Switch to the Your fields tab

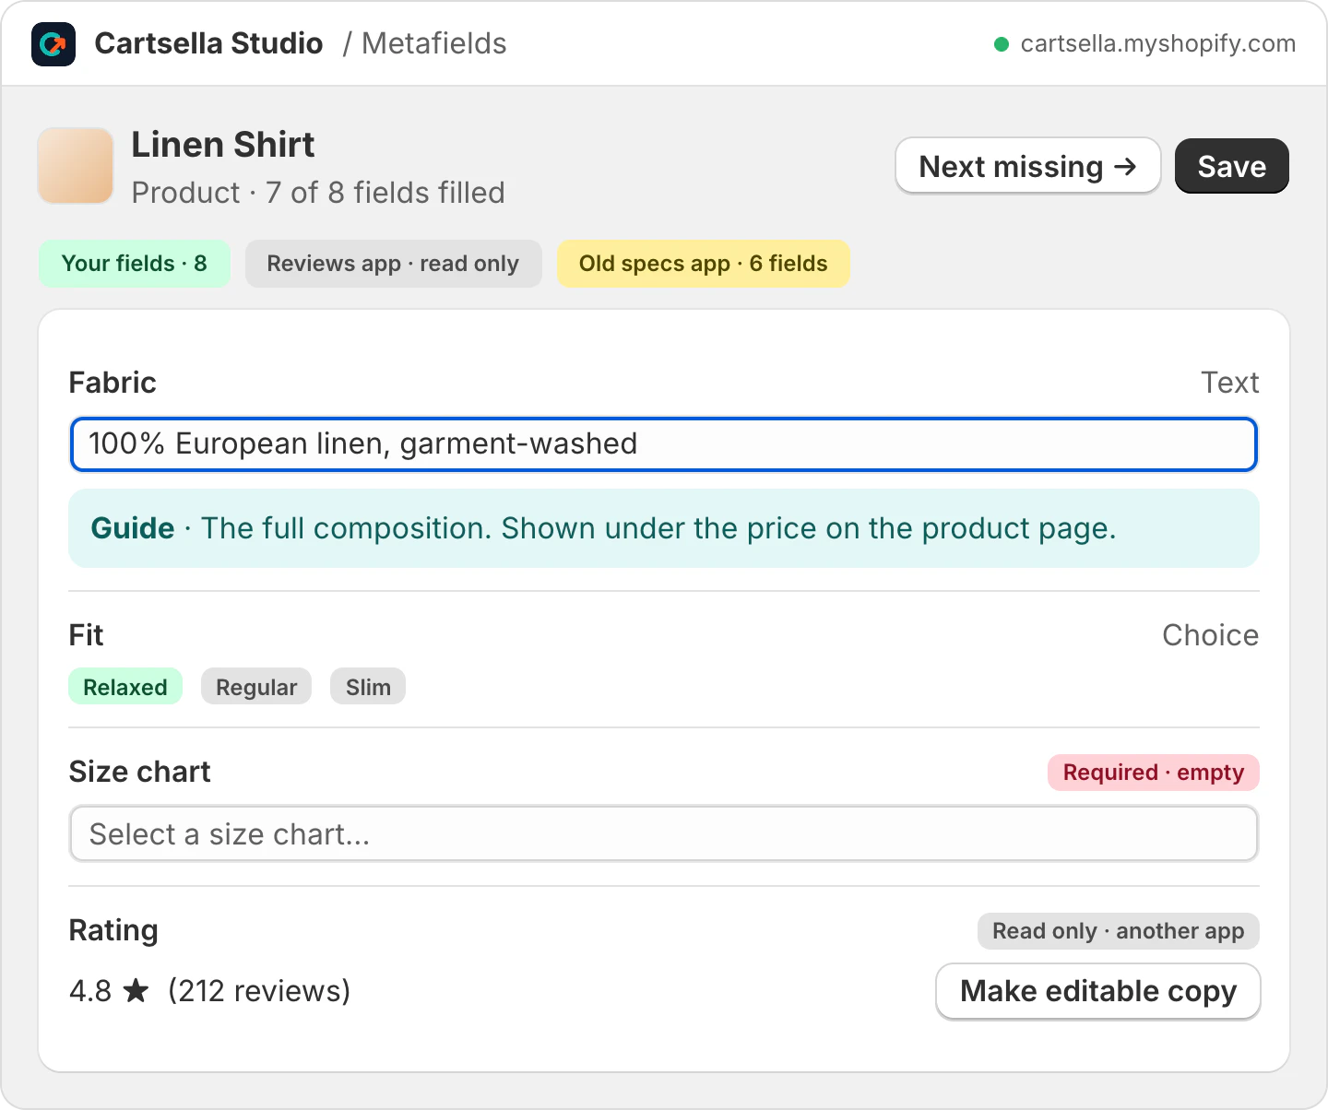[x=135, y=264]
